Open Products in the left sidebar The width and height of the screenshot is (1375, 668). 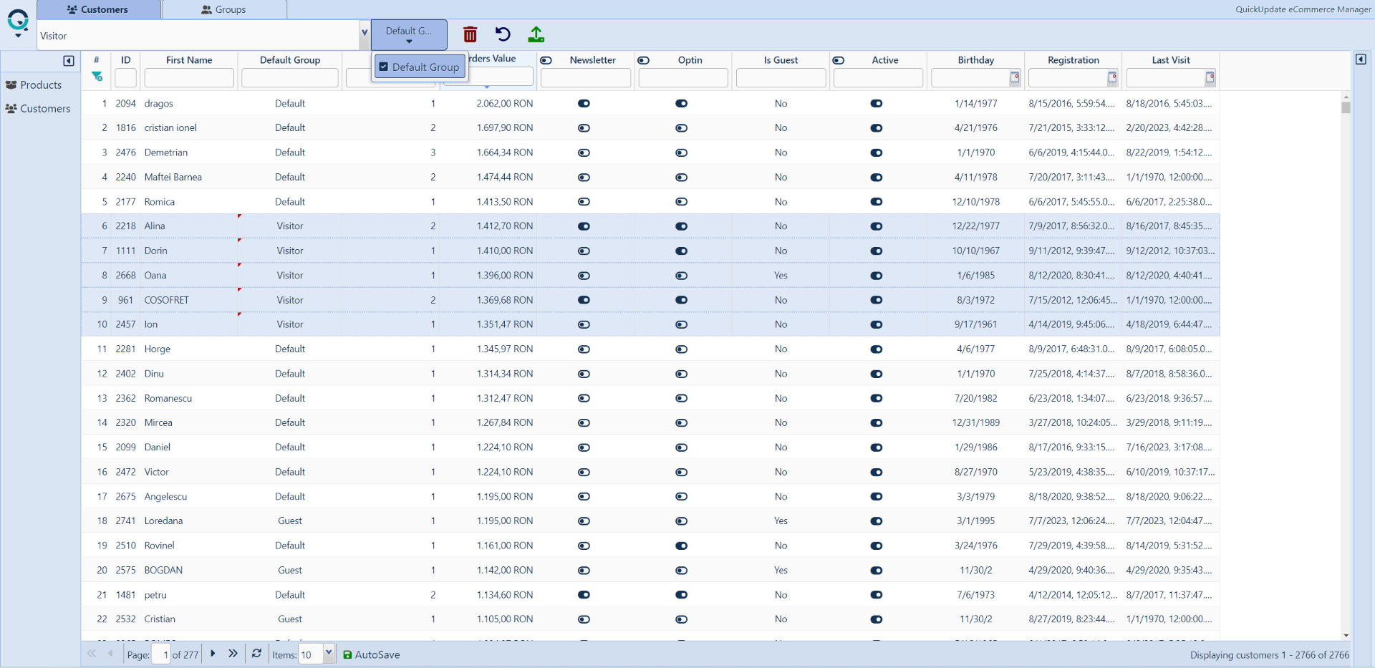point(41,84)
